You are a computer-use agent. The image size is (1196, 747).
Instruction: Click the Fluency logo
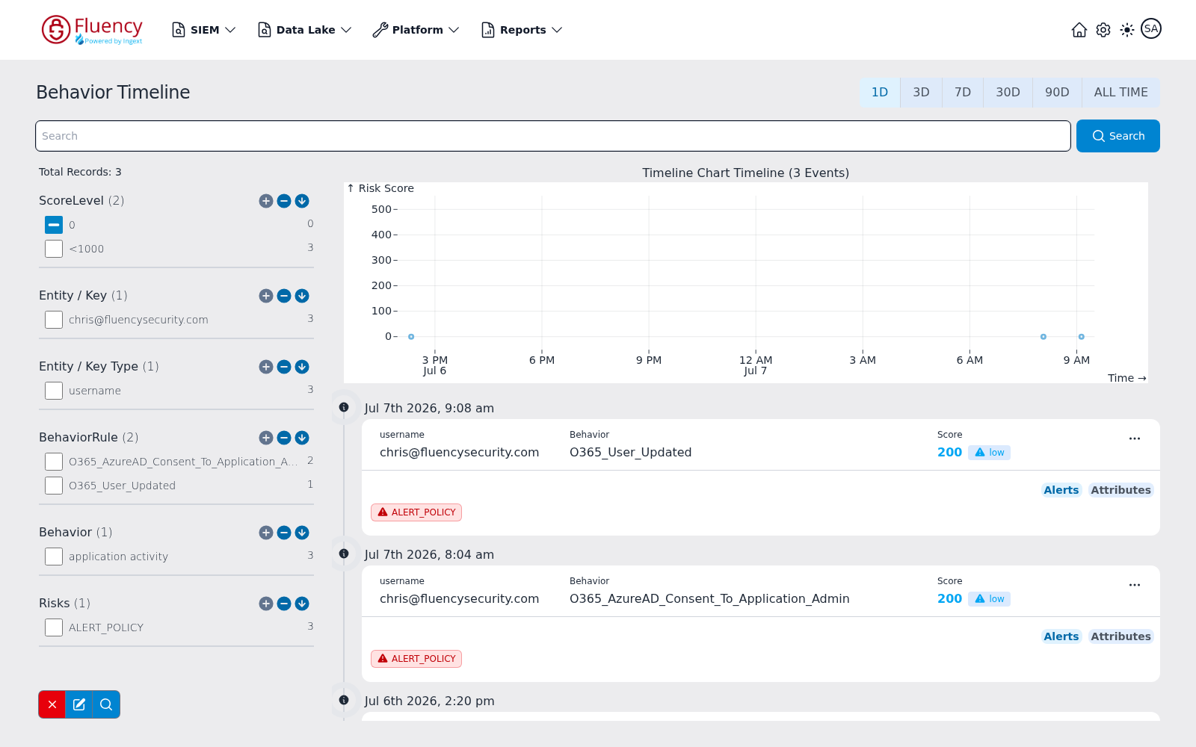pos(92,30)
